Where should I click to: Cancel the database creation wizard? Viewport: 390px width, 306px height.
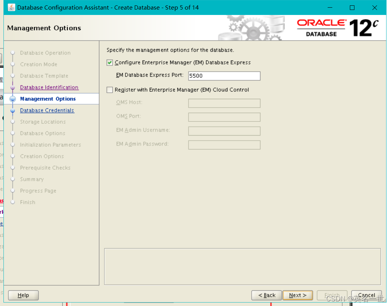(366, 295)
